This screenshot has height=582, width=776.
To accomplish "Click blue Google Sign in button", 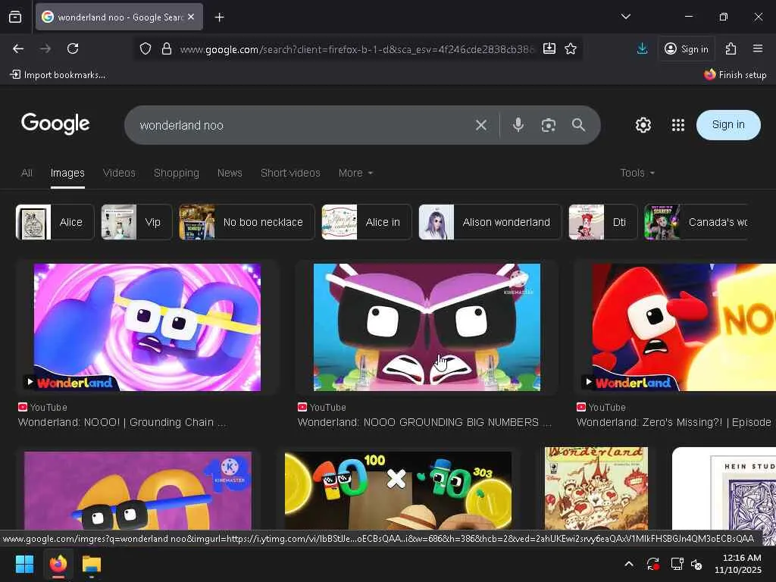I will tap(728, 125).
